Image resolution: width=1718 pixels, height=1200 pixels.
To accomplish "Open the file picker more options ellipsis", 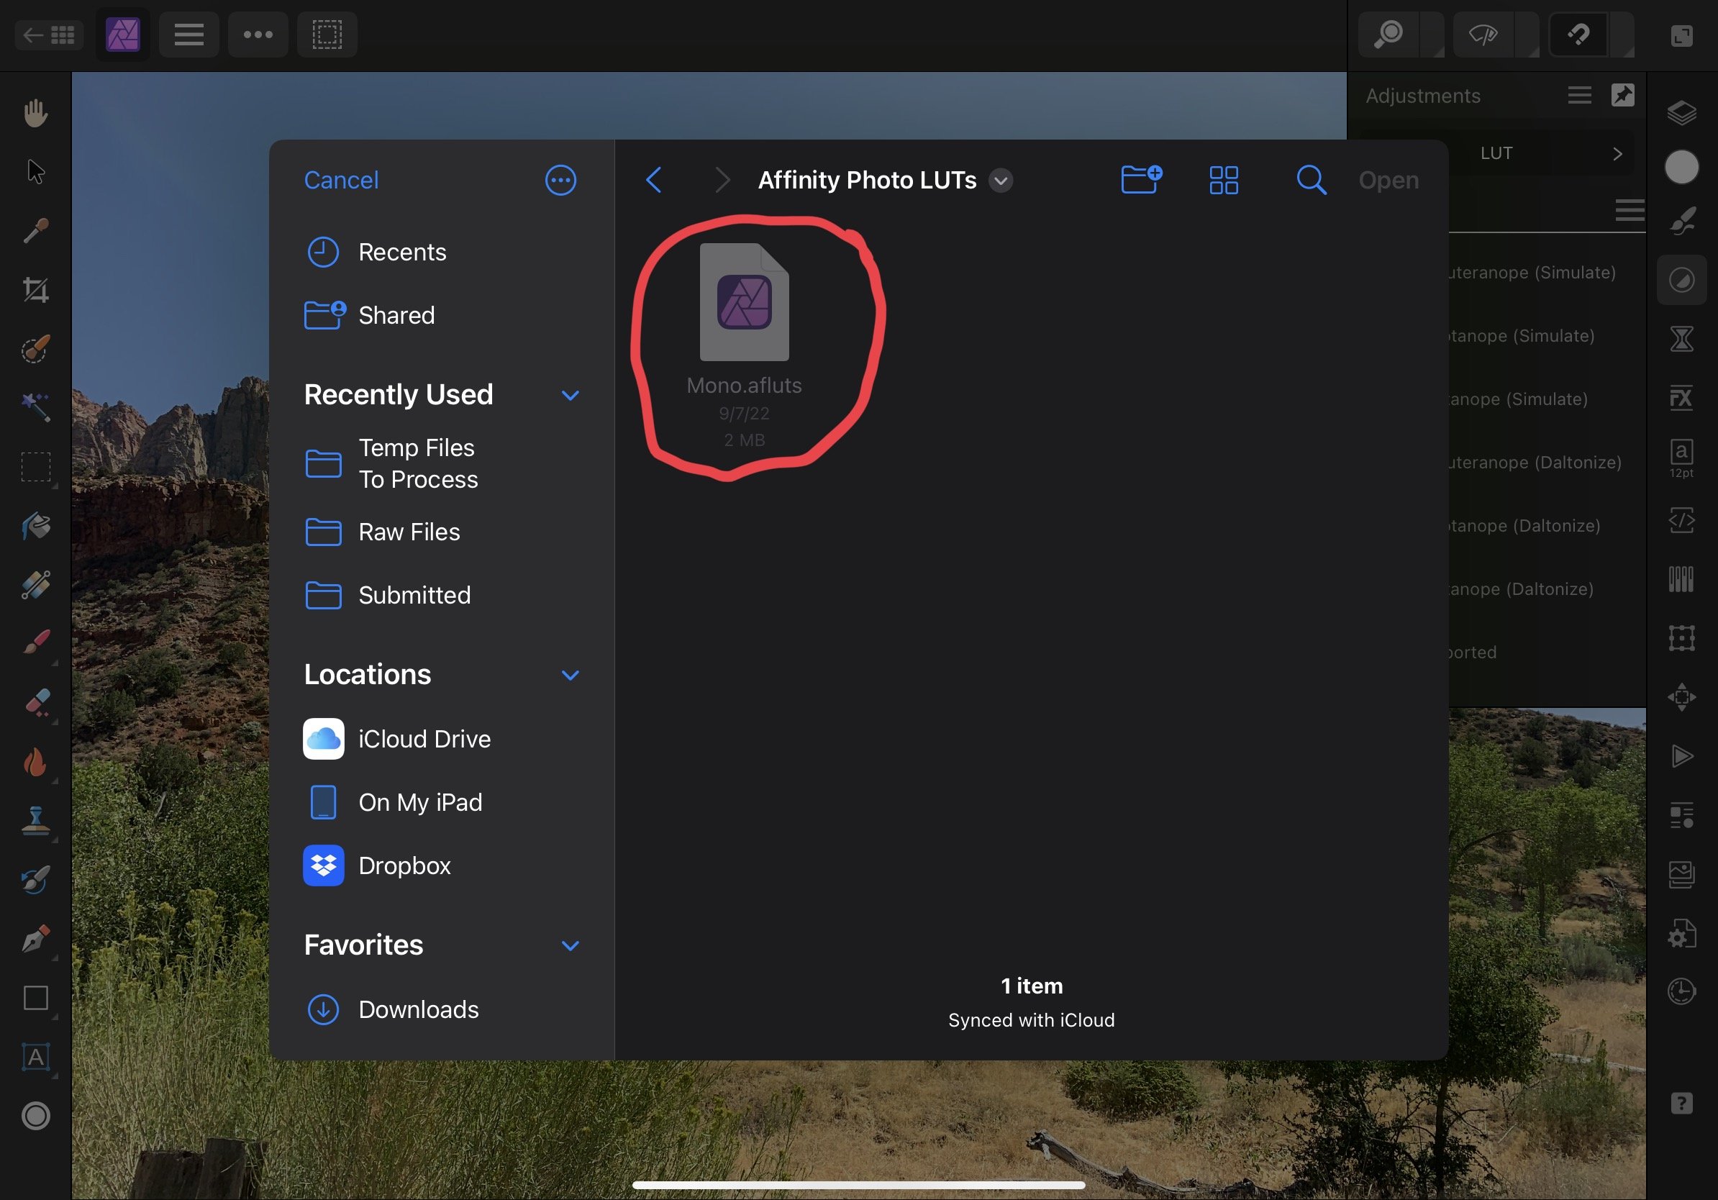I will (x=560, y=180).
